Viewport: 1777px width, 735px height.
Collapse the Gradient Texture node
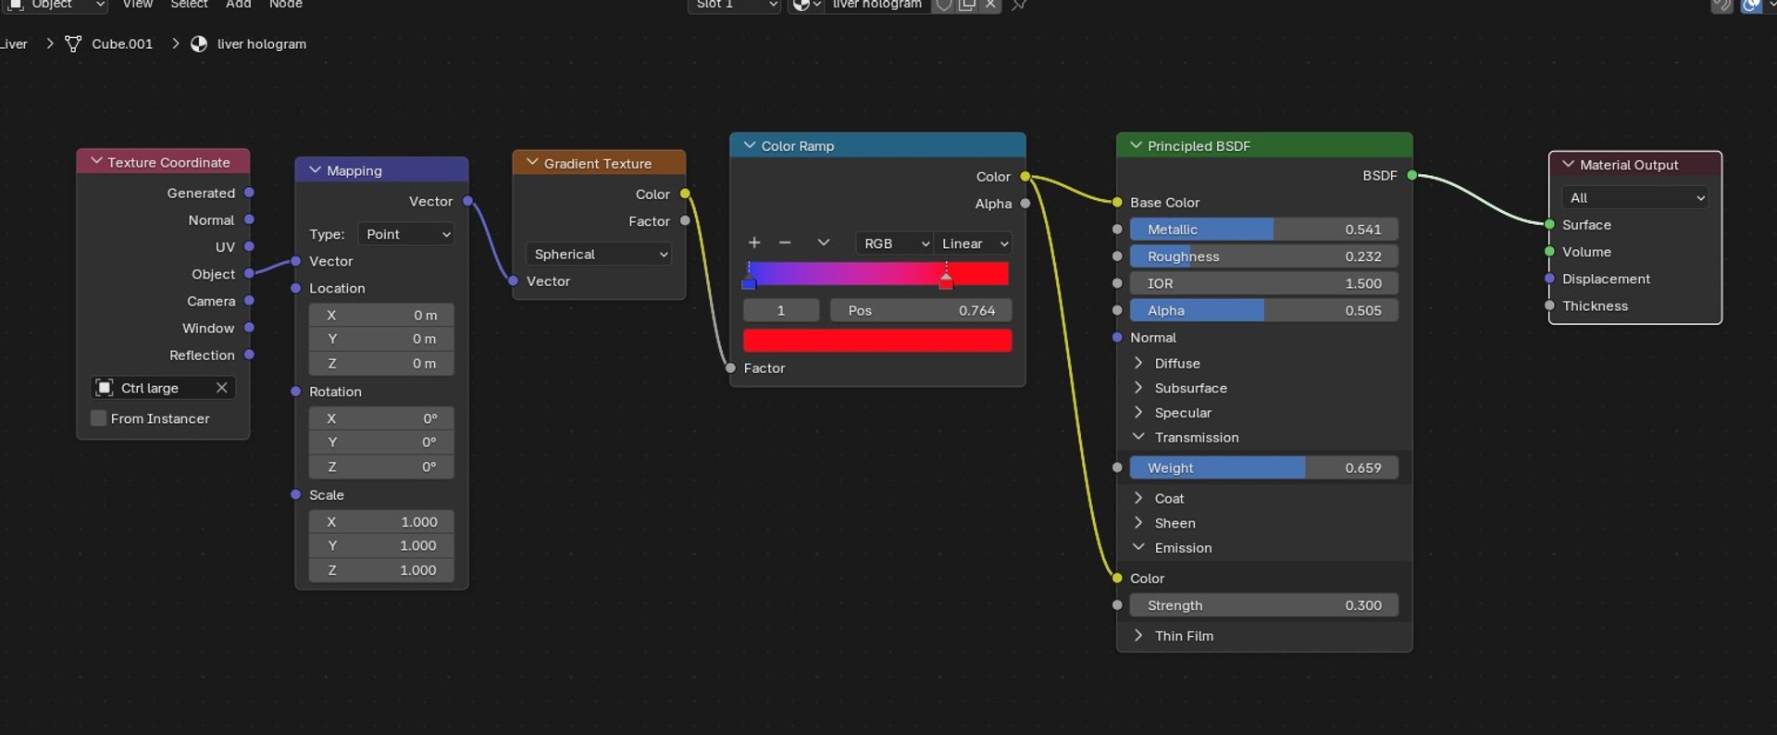pos(532,163)
